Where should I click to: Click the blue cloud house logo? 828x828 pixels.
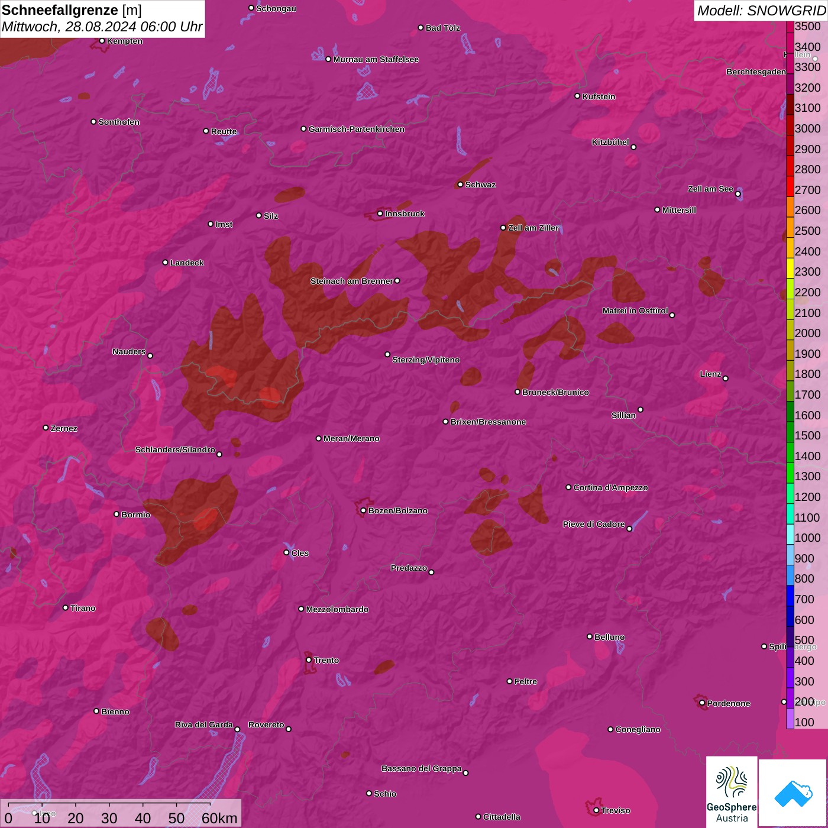click(793, 794)
